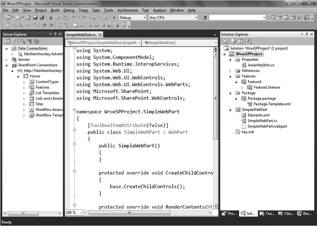Open the File menu
The width and height of the screenshot is (317, 226).
pos(5,10)
